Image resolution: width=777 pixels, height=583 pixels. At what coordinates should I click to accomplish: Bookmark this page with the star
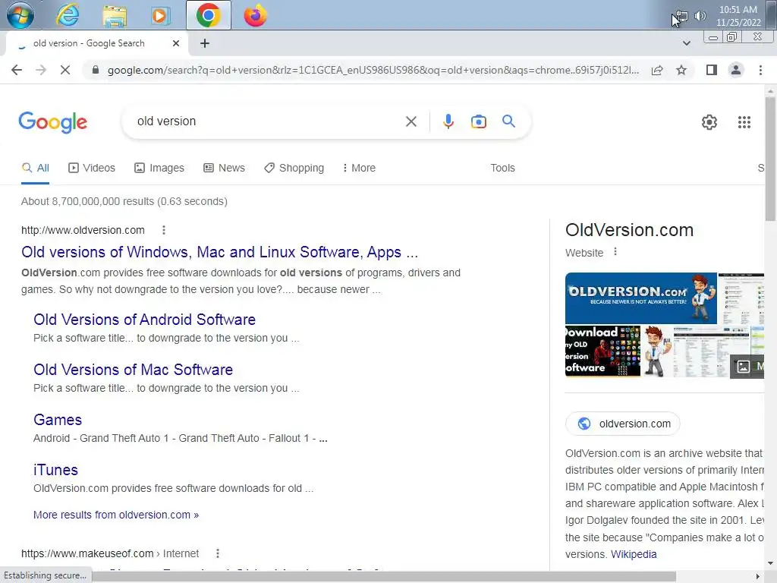tap(681, 70)
